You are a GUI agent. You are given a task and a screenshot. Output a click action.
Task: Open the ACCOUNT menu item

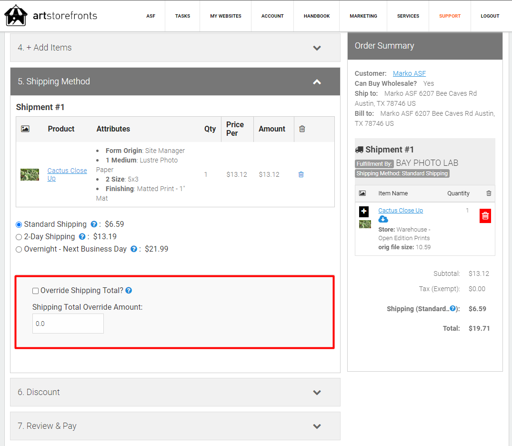coord(272,16)
